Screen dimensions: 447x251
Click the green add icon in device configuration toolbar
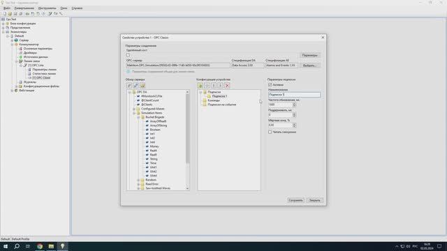tap(200, 86)
